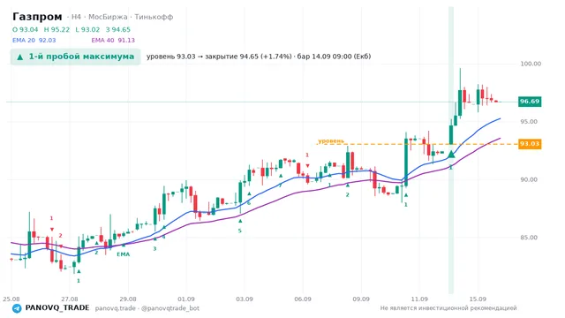Click the 15.09 date axis label

click(x=478, y=299)
